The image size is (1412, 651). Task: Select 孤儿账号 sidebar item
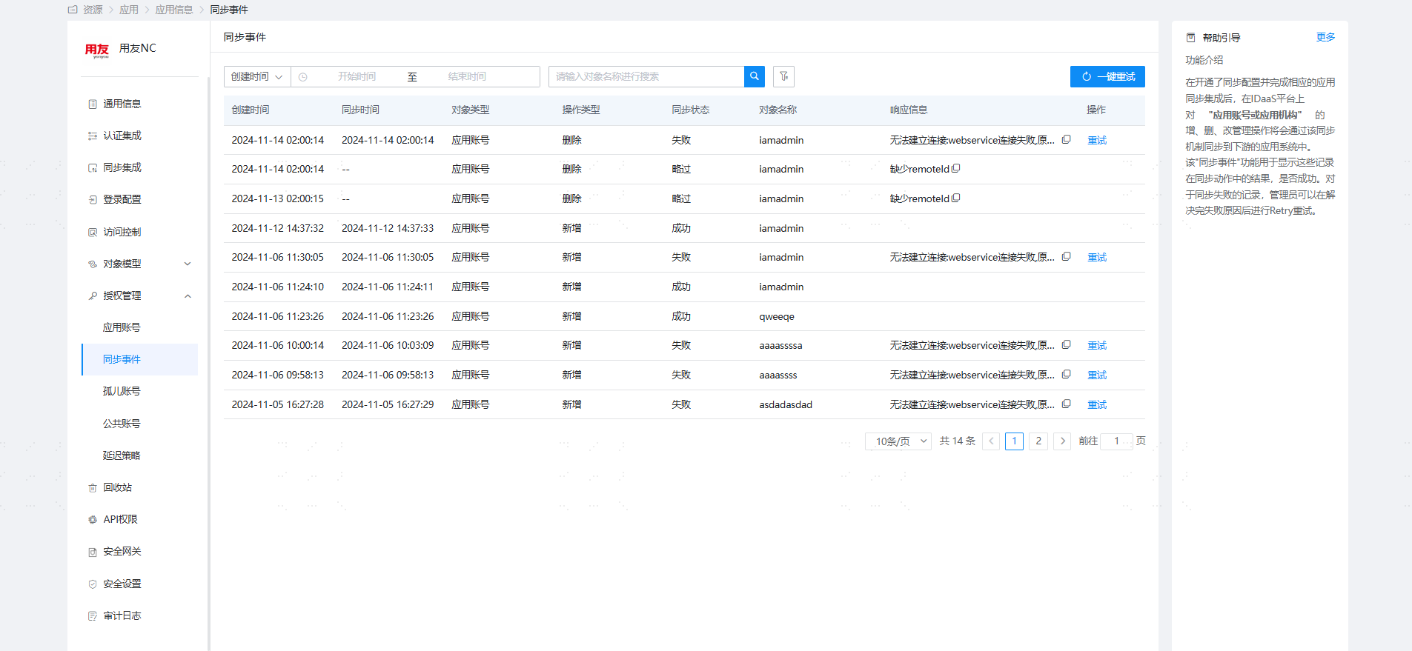pos(122,391)
